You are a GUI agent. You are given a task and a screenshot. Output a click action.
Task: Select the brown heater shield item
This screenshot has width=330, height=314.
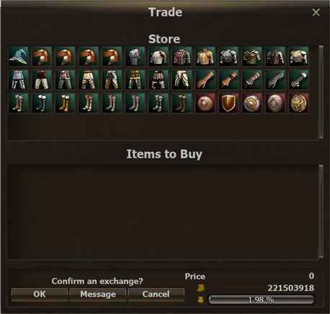tap(228, 103)
